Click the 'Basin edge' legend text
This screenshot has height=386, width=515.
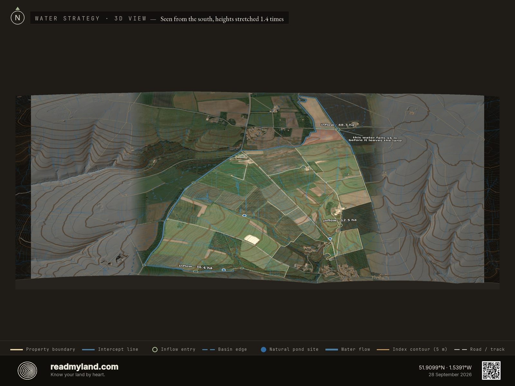[x=232, y=349]
